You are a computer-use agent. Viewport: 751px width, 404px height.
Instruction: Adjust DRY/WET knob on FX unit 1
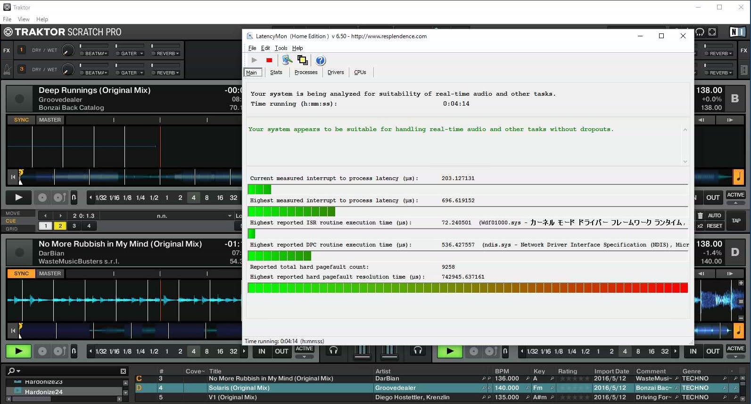pos(68,50)
